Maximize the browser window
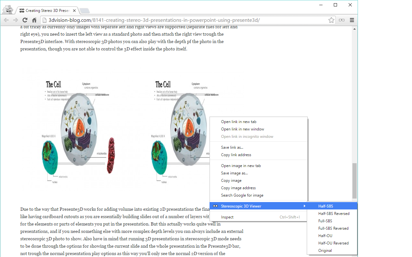Viewport: 412px width, 257px height. coord(335,5)
